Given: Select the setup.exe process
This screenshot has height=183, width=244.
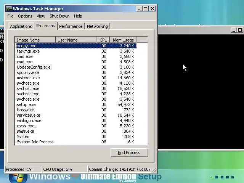Looking at the screenshot, I should pos(76,104).
